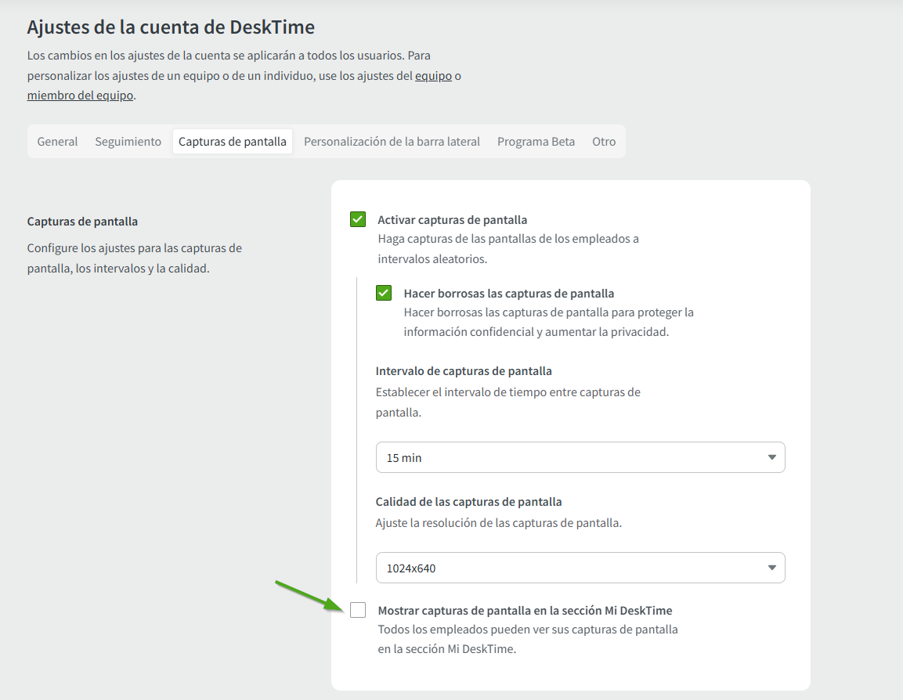Uncheck the Hacer borrosas las capturas checkbox

[384, 293]
